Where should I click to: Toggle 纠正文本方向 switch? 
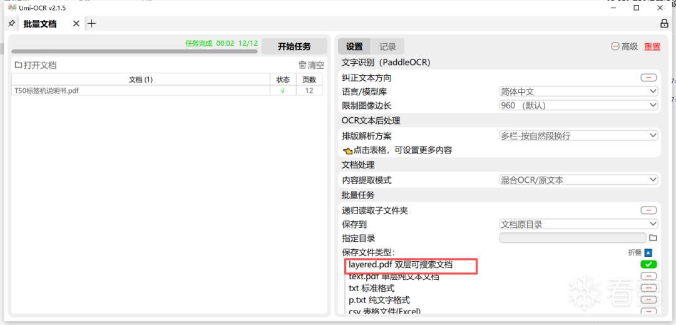(x=648, y=78)
